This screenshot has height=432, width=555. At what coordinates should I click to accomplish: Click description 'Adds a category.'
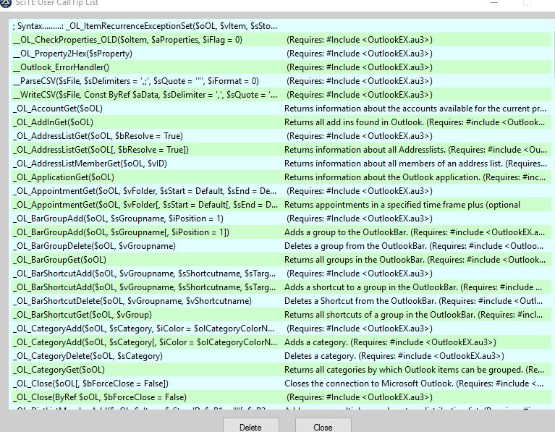click(390, 344)
